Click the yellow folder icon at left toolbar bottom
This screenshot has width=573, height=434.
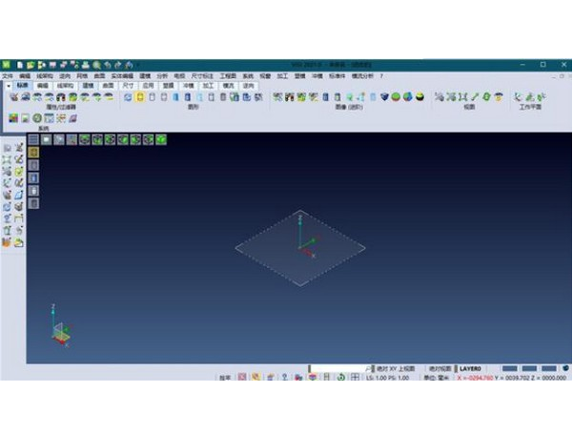pos(19,242)
